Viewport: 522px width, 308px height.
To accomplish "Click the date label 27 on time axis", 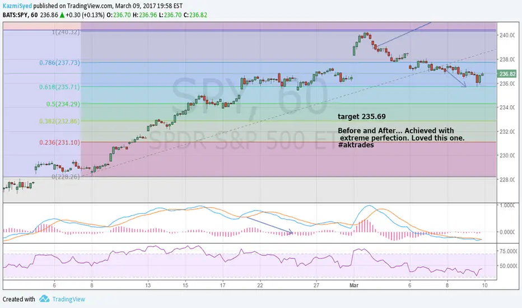I will 316,285.
